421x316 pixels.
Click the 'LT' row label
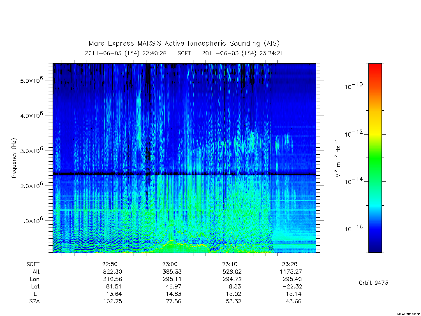[37, 294]
